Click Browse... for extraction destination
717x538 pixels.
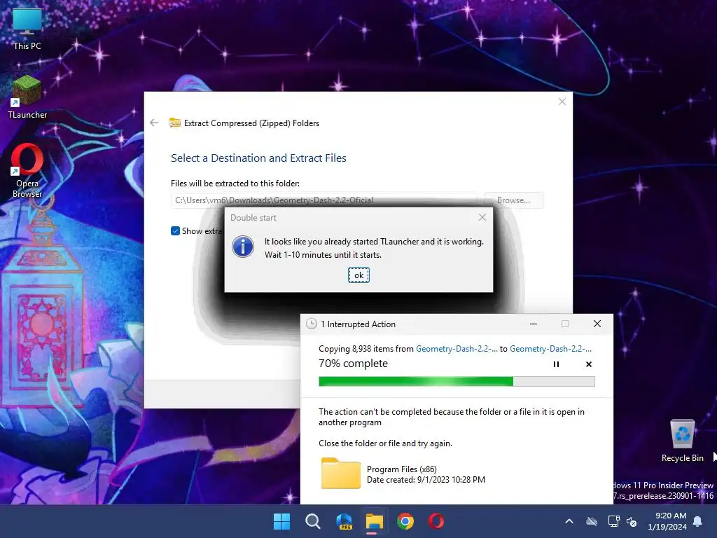pyautogui.click(x=513, y=200)
